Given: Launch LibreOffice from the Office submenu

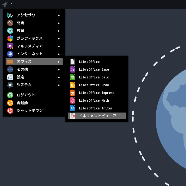Looking at the screenshot, I should (x=97, y=62).
